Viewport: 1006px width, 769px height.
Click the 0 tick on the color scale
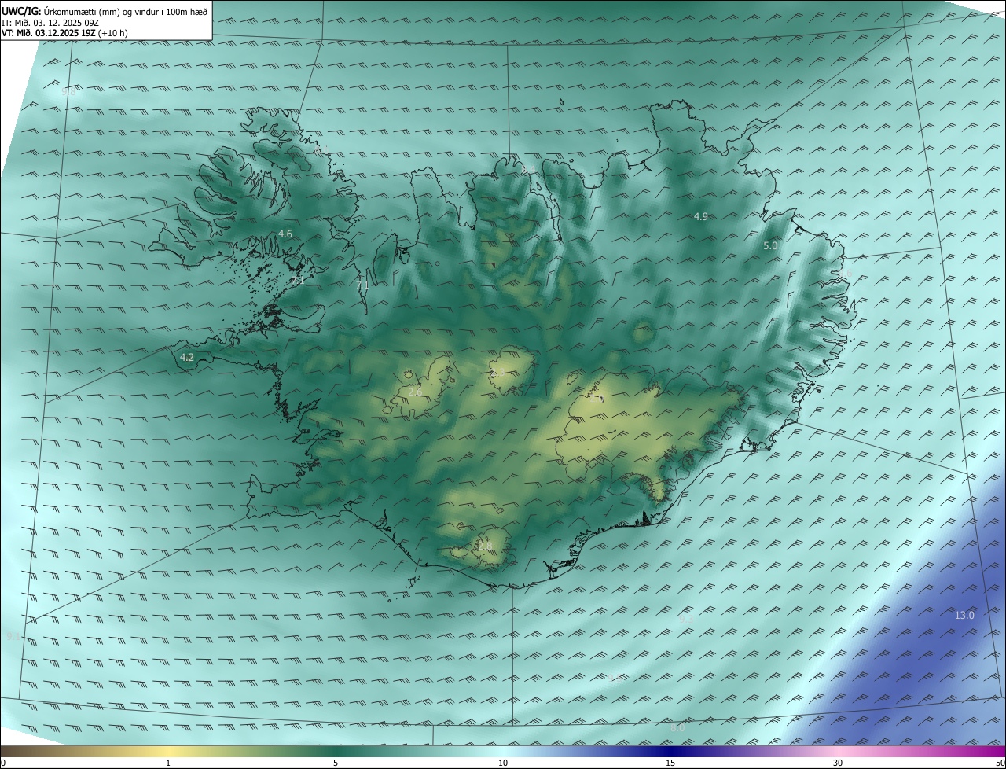click(3, 763)
